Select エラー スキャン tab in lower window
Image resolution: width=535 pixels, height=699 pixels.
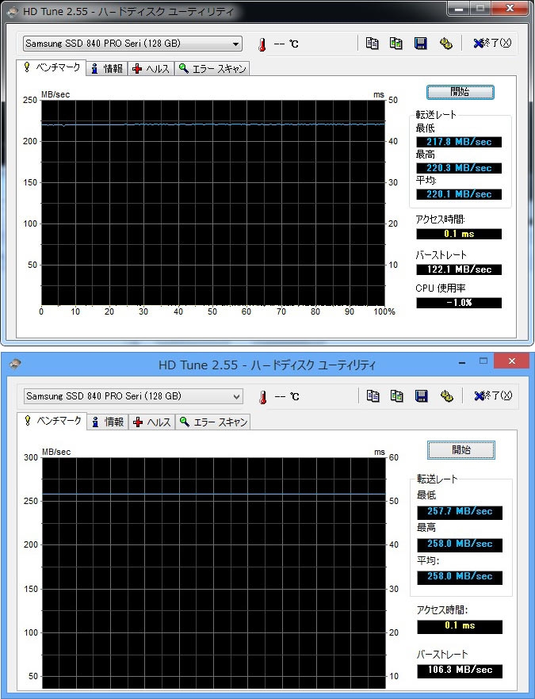213,422
